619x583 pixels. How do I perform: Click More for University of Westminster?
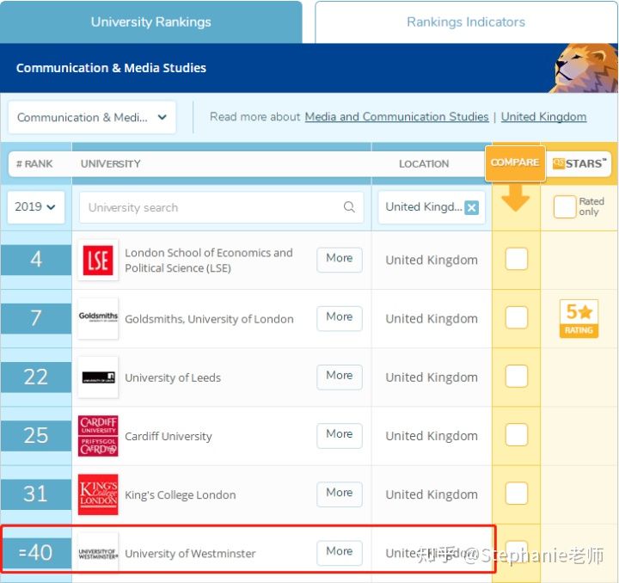[339, 552]
